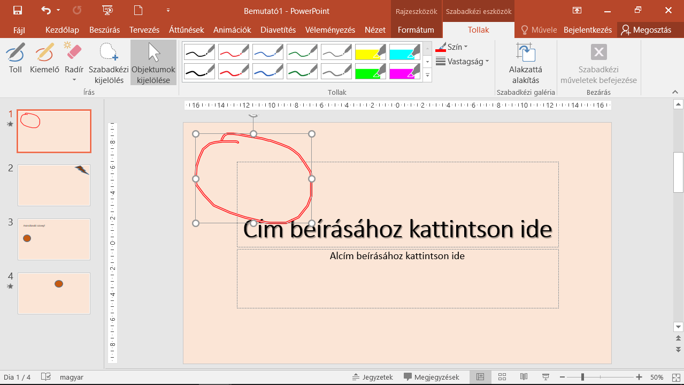Switch to reading view in status bar
The width and height of the screenshot is (684, 385).
[524, 377]
